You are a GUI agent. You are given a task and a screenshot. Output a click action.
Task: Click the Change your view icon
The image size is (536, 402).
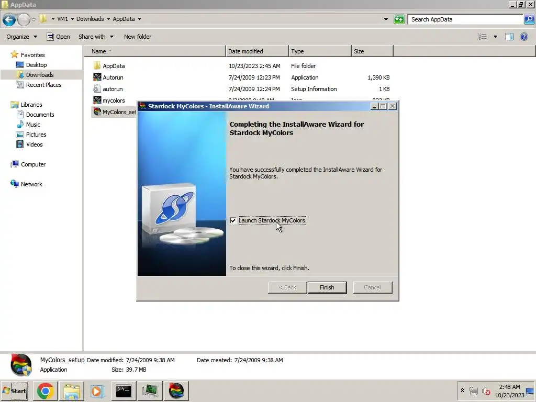[x=482, y=37]
